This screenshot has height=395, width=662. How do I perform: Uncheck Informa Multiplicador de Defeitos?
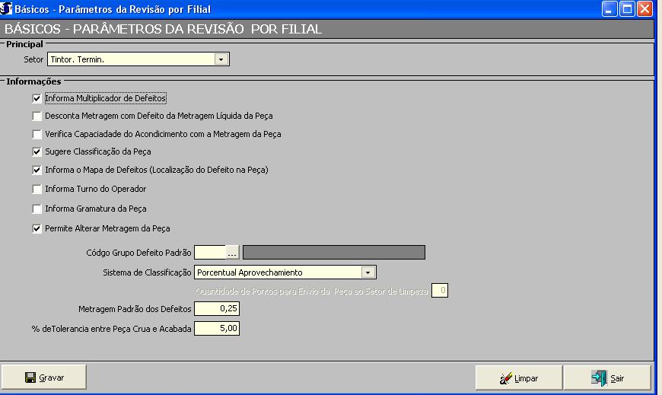click(37, 98)
